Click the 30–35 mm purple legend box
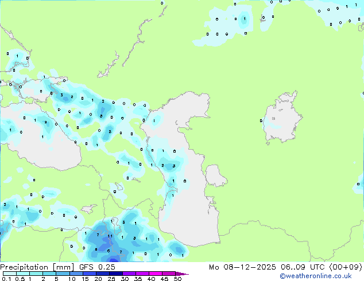This screenshot has width=364, height=281. point(129,274)
